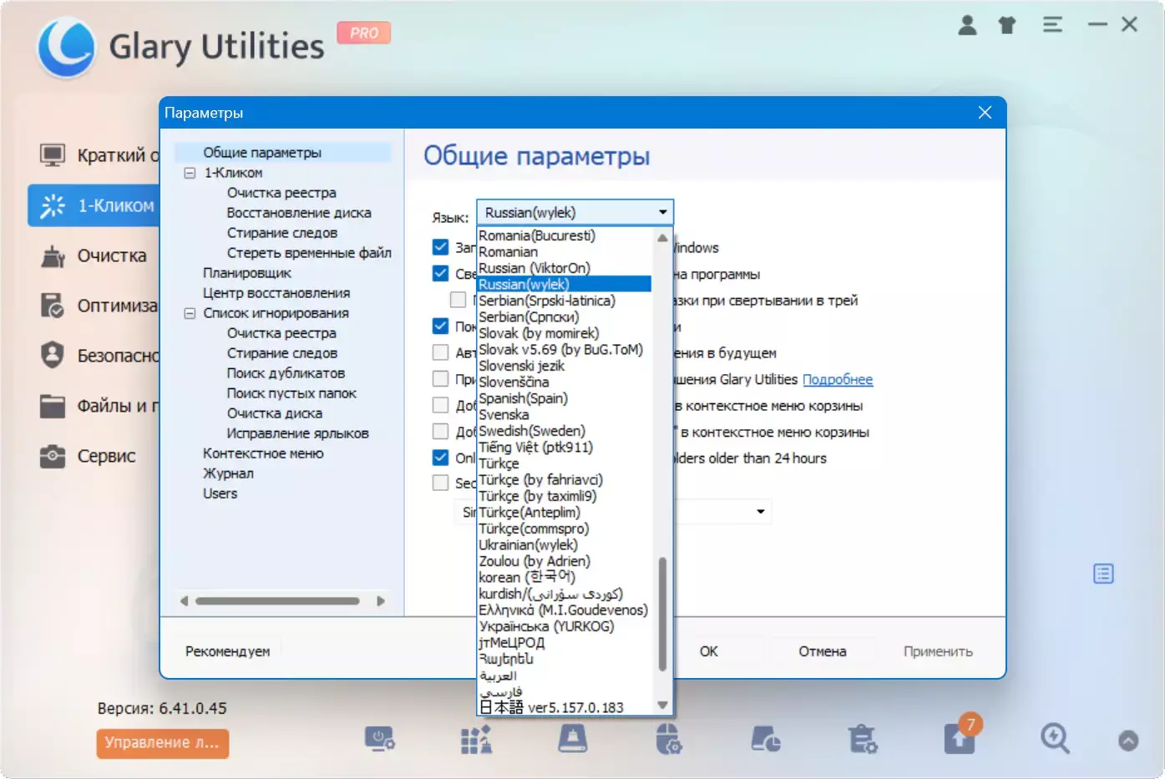The width and height of the screenshot is (1165, 779).
Task: Select the 1-Кликом item in main sidebar
Action: (94, 205)
